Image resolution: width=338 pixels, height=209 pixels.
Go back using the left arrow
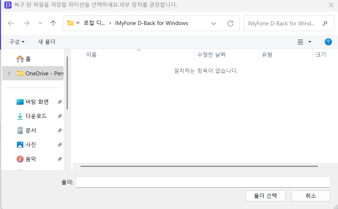pos(11,23)
